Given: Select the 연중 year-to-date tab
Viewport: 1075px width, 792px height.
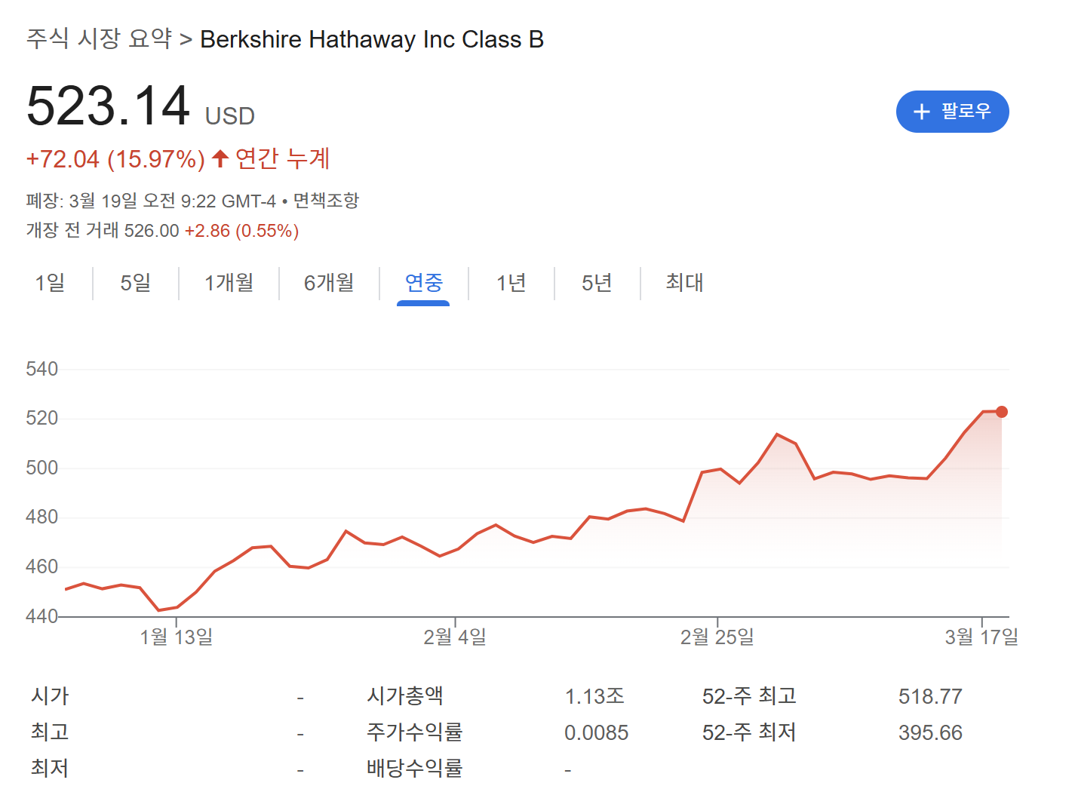Looking at the screenshot, I should click(423, 283).
